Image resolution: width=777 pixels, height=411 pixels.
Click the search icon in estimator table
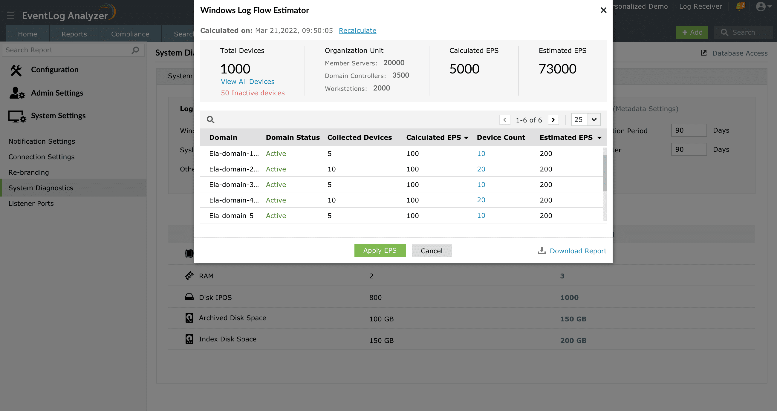(x=211, y=120)
